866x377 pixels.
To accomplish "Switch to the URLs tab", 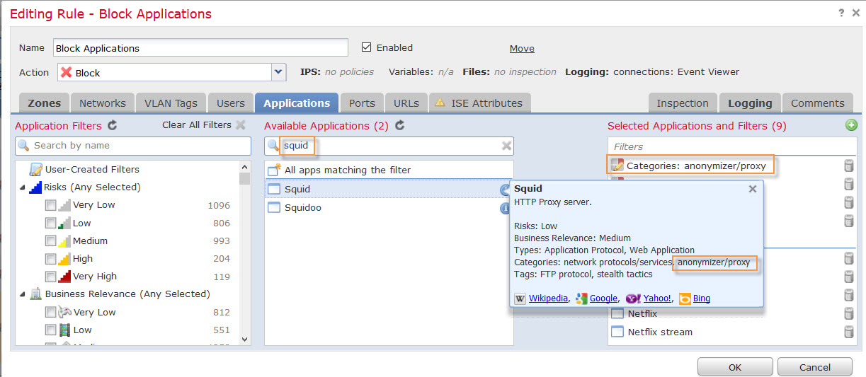I will tap(406, 103).
